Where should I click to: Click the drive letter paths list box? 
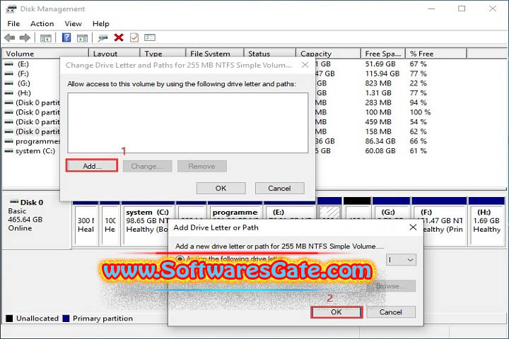(188, 123)
